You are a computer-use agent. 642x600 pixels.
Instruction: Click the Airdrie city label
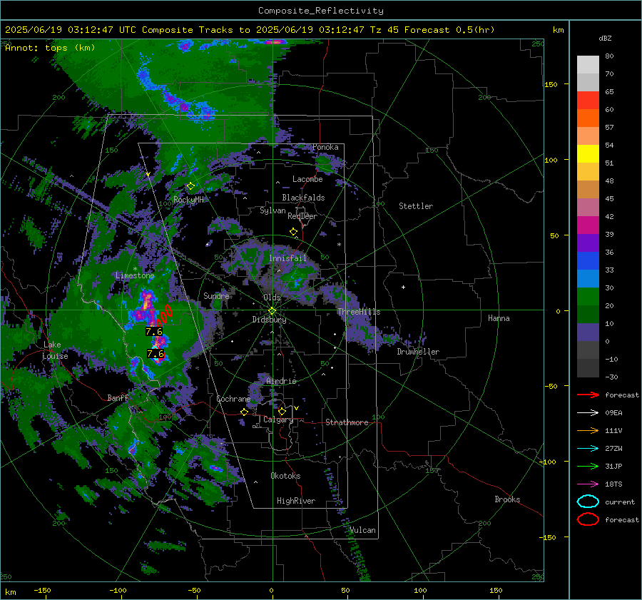coord(281,381)
